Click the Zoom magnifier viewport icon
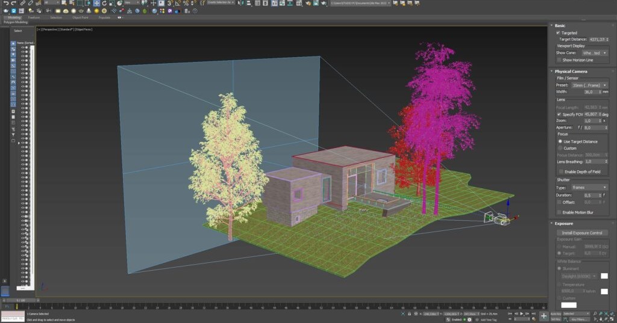This screenshot has width=617, height=323. click(595, 313)
